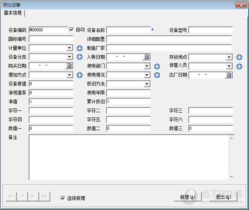Add a new 增加方式 with plus icon
The image size is (249, 210).
[80, 75]
